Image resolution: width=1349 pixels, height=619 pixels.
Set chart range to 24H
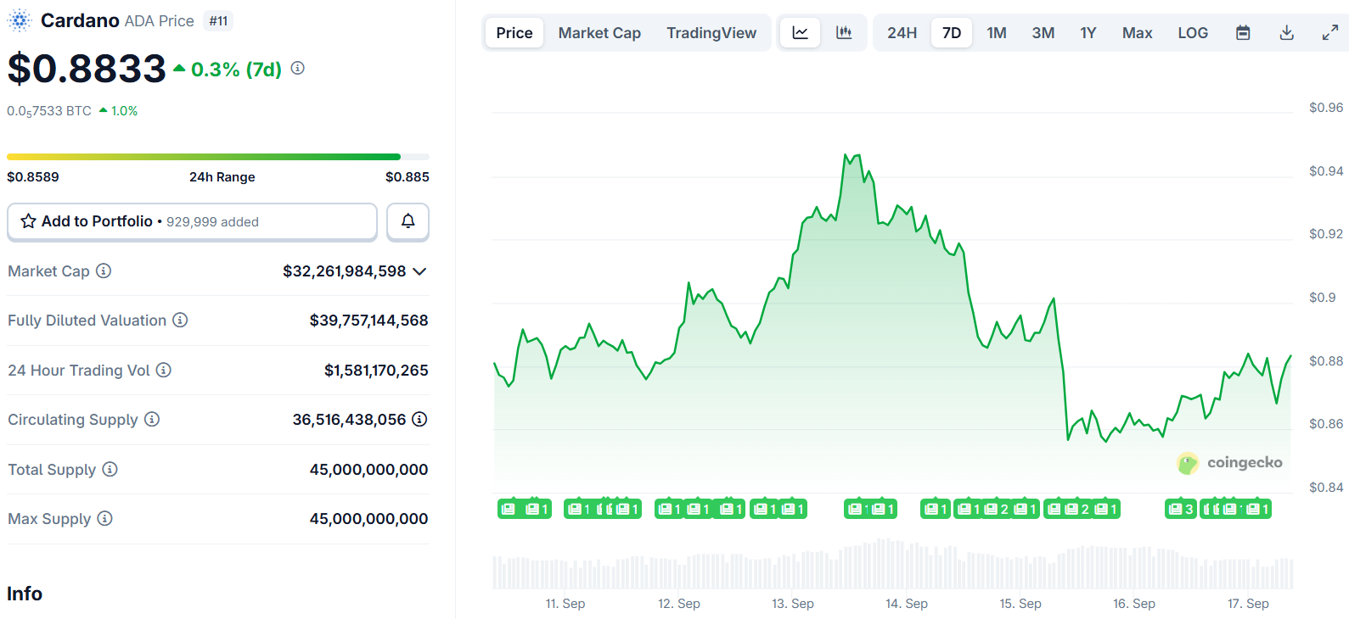coord(902,32)
